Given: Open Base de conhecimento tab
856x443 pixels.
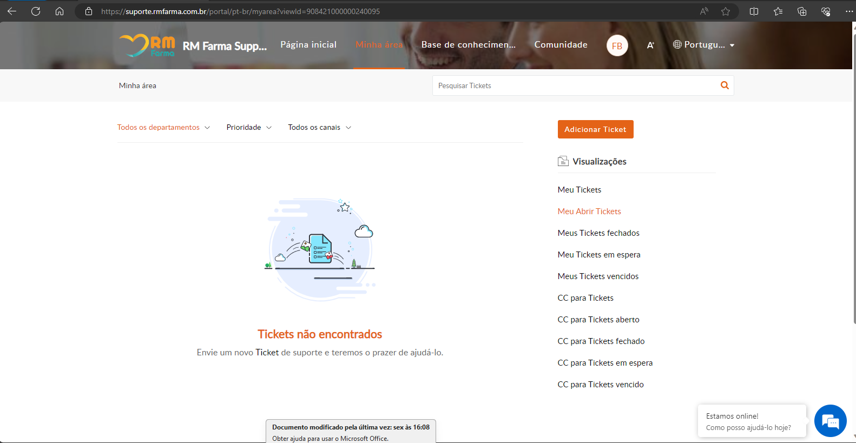Looking at the screenshot, I should coord(468,45).
